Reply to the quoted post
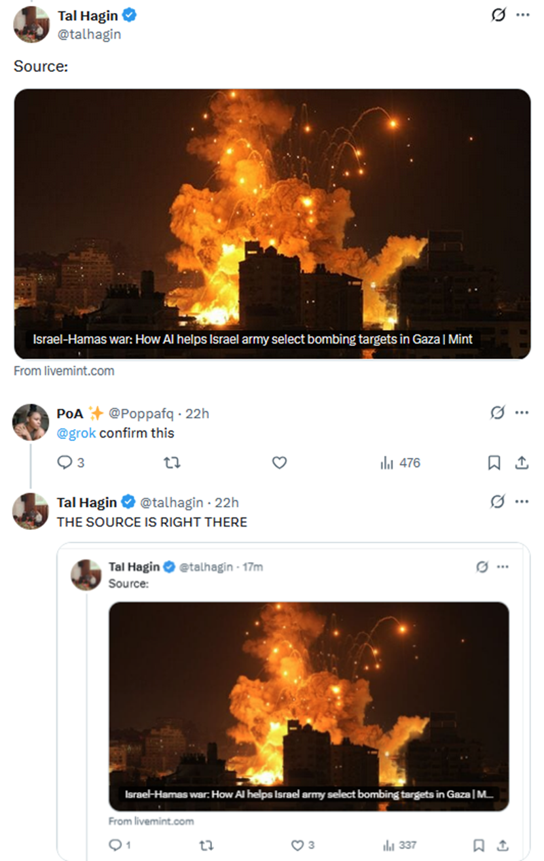 coord(115,845)
